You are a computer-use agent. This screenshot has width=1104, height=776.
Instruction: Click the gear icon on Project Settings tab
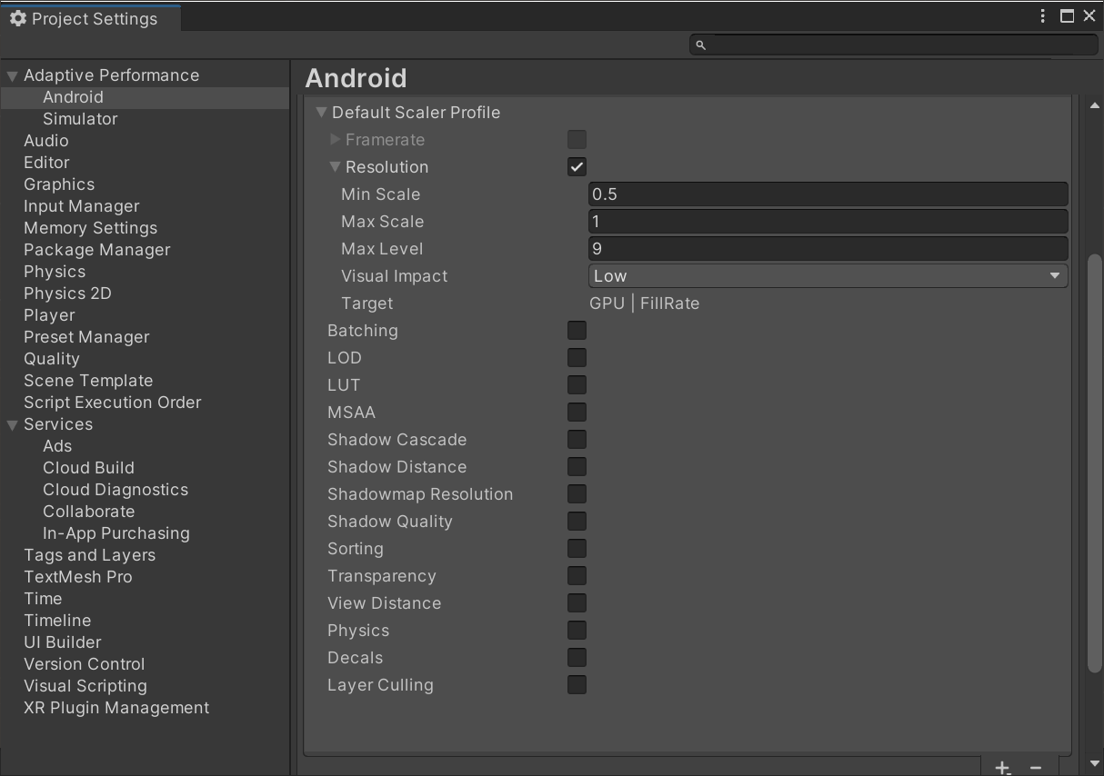(x=18, y=18)
